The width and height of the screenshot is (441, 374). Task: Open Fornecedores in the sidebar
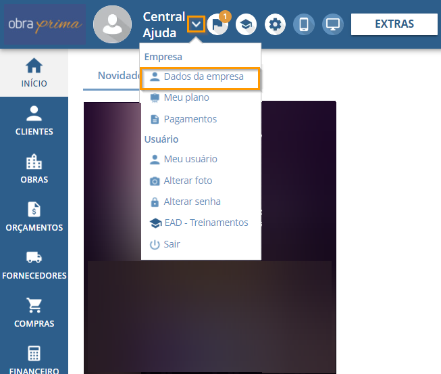34,264
